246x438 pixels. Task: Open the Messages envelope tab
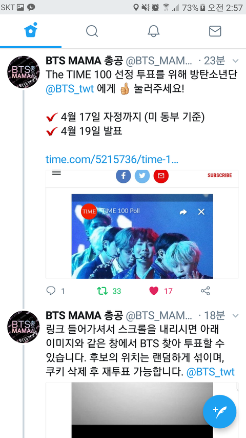click(x=215, y=31)
